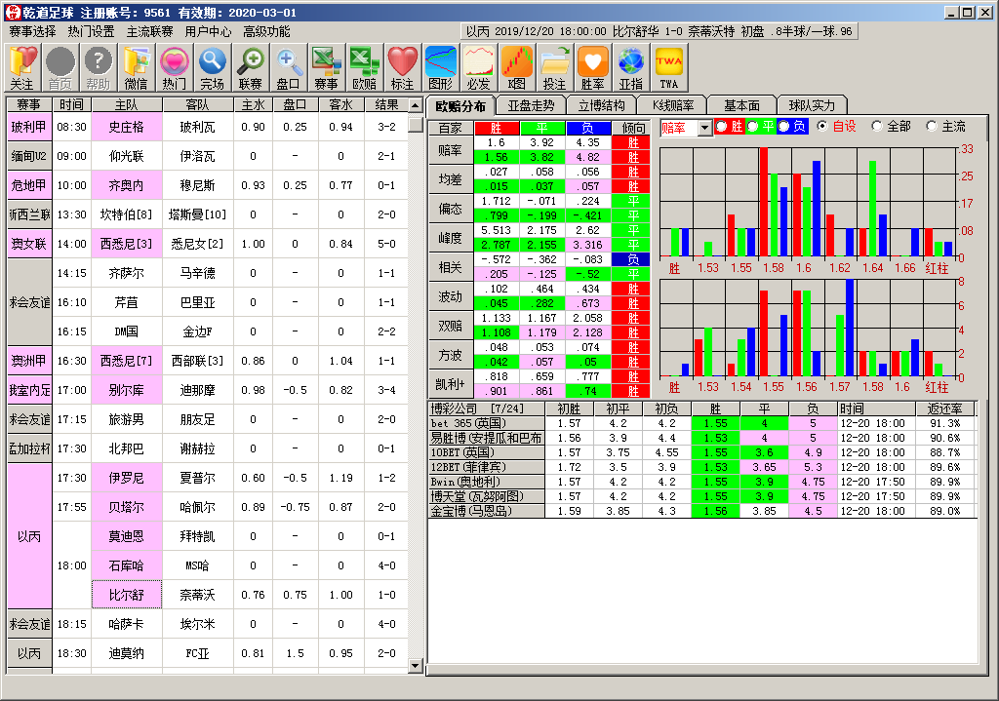The height and width of the screenshot is (701, 999).
Task: Open the 联赛 league search icon
Action: (x=251, y=68)
